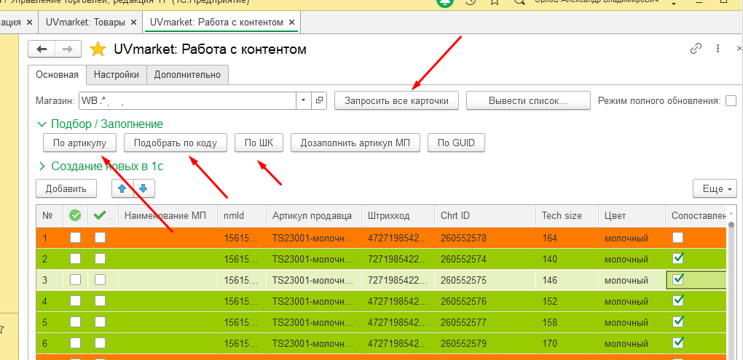Click the table's vertical scrollbar
This screenshot has height=360, width=743.
[731, 284]
